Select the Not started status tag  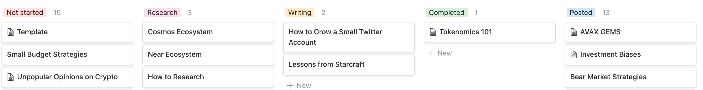coord(25,12)
